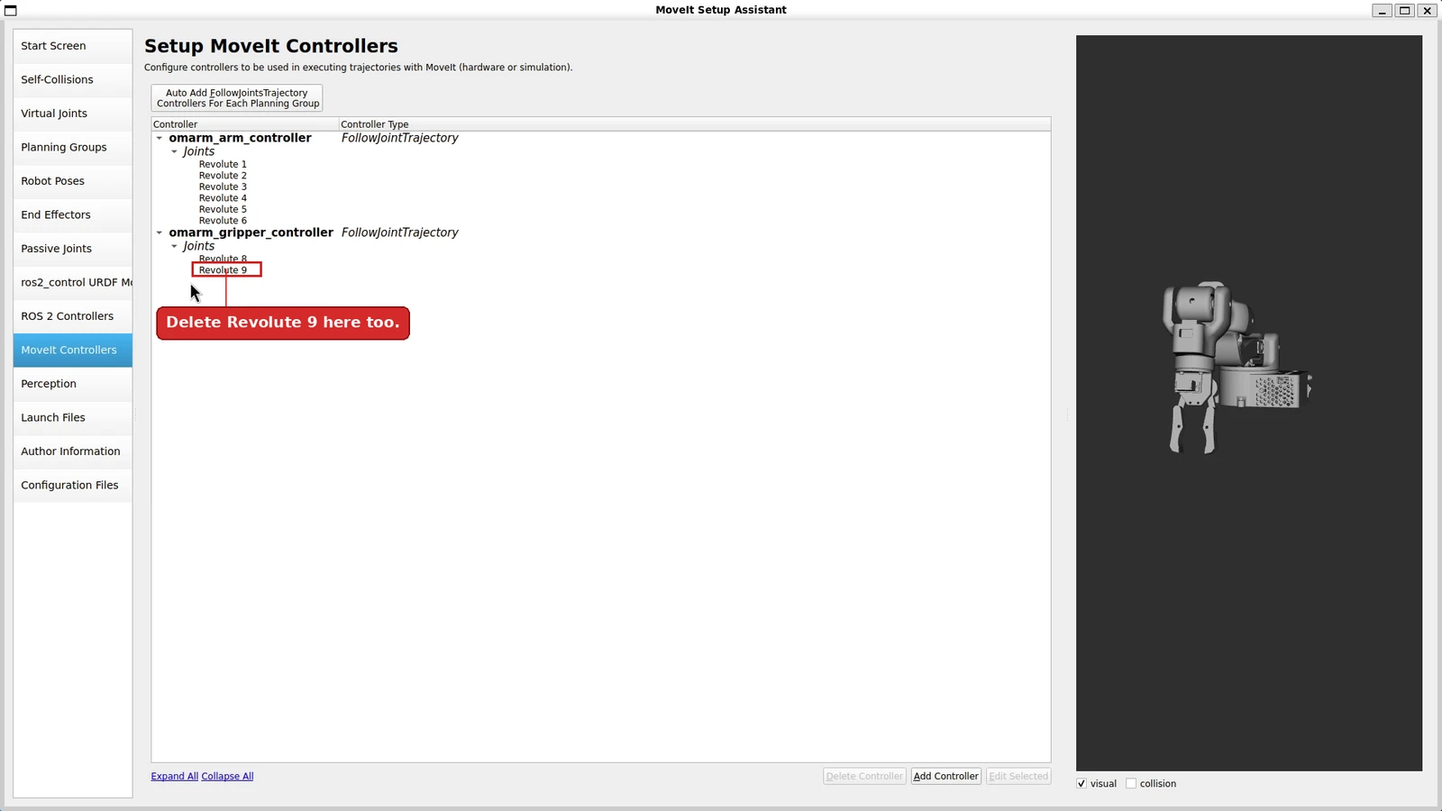Image resolution: width=1442 pixels, height=811 pixels.
Task: Select joint Revolute 3
Action: [223, 187]
